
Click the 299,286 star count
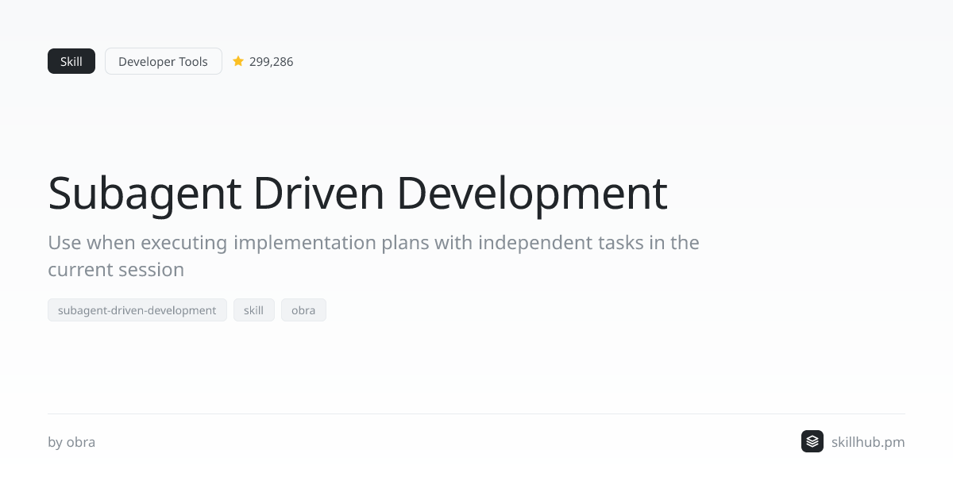pos(272,61)
